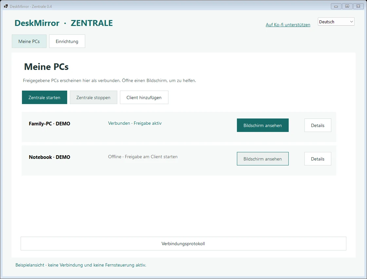
Task: Open the Deutsch language dropdown
Action: tap(336, 22)
